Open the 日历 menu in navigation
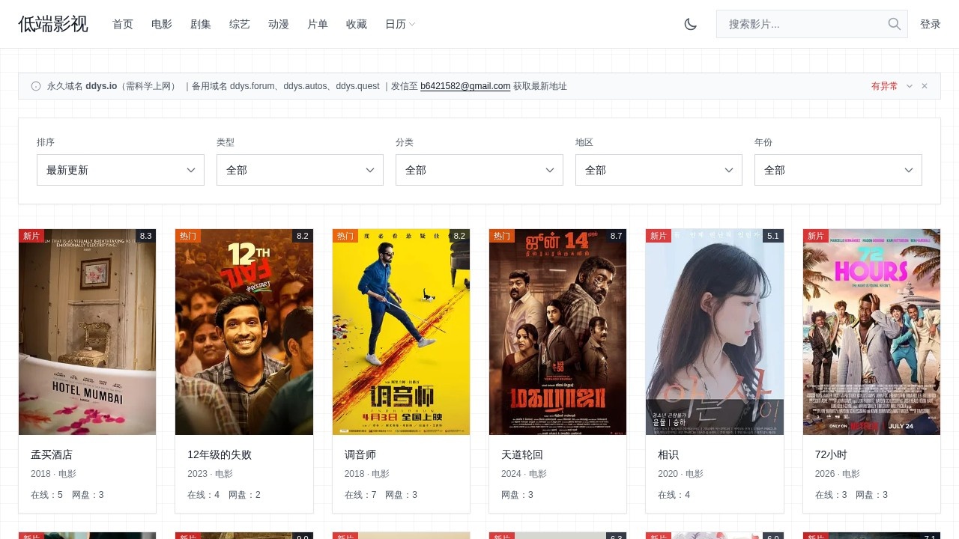This screenshot has height=539, width=959. [400, 24]
